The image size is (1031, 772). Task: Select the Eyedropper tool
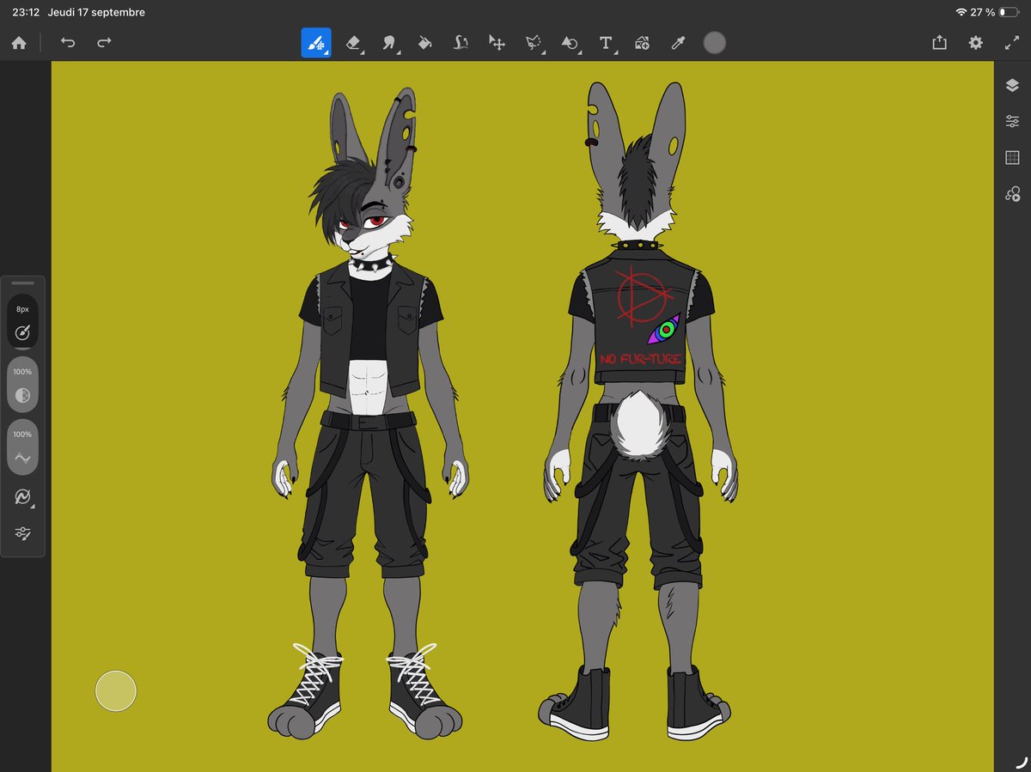(x=677, y=43)
